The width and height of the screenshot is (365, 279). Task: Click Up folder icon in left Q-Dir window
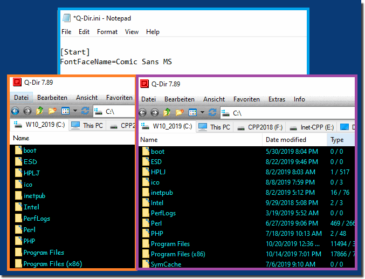(x=40, y=111)
